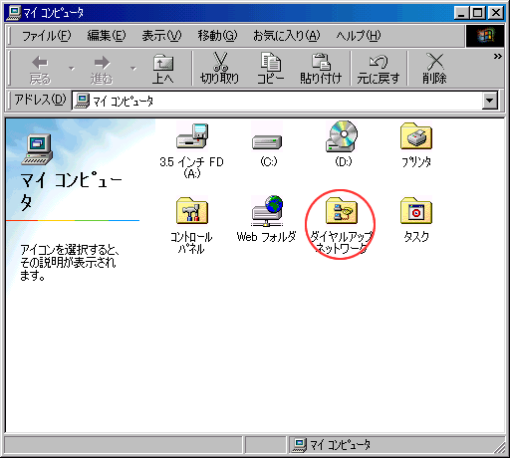510x458 pixels.
Task: Select the Web フォルダ icon
Action: point(267,211)
